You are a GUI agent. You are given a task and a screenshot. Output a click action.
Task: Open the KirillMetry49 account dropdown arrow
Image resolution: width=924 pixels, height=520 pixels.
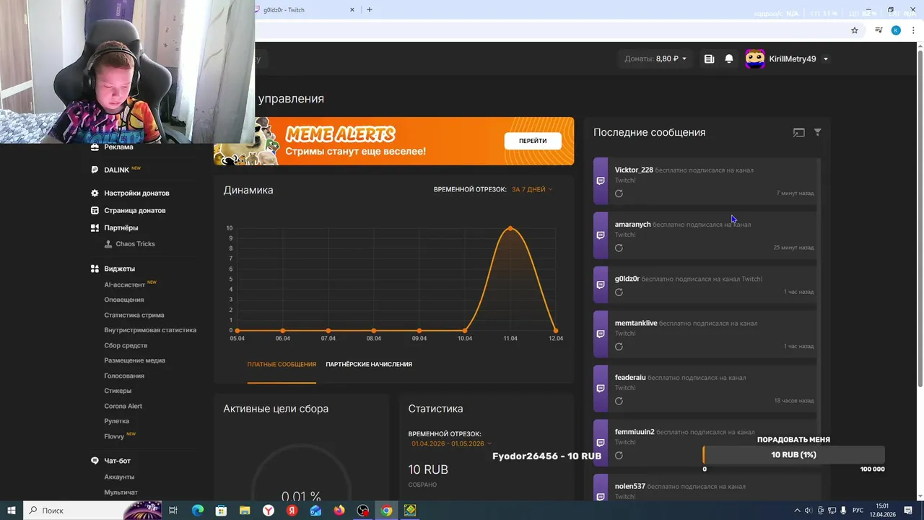coord(826,59)
